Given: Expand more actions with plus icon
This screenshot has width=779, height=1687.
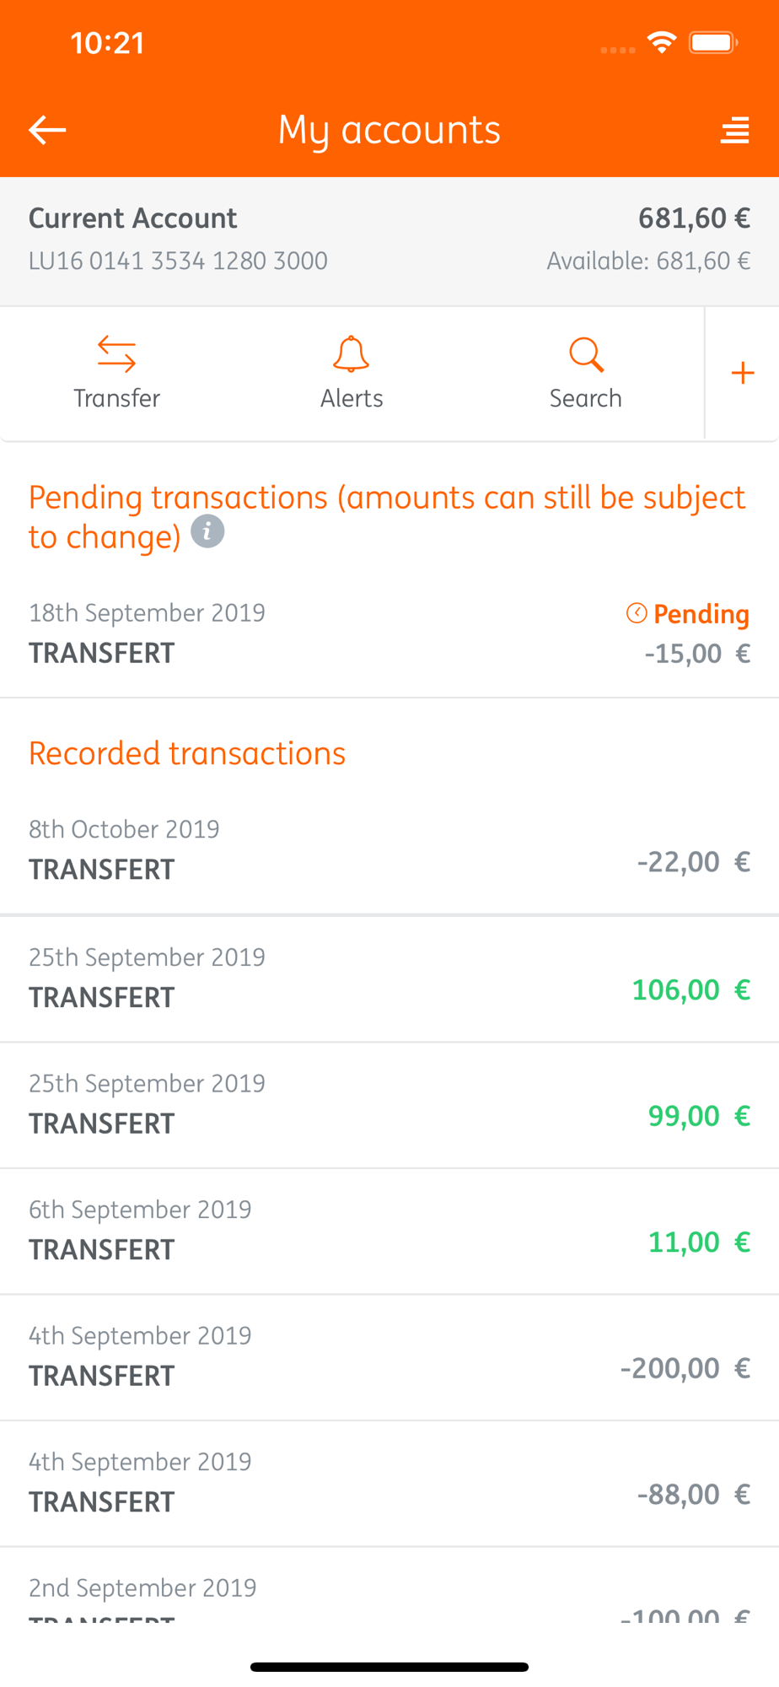Looking at the screenshot, I should (742, 373).
